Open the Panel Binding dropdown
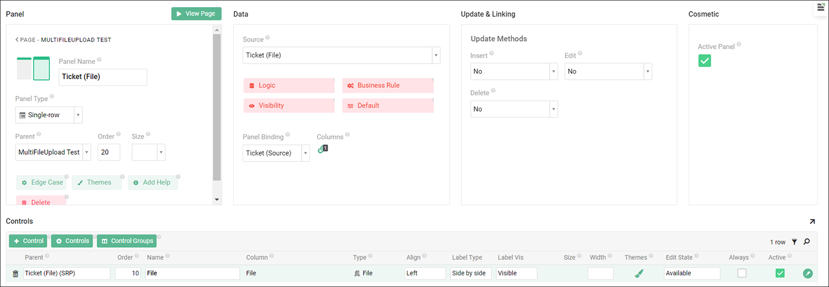This screenshot has height=287, width=829. point(276,153)
